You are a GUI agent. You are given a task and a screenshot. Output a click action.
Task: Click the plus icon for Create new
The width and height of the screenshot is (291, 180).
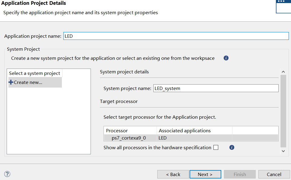pos(11,82)
